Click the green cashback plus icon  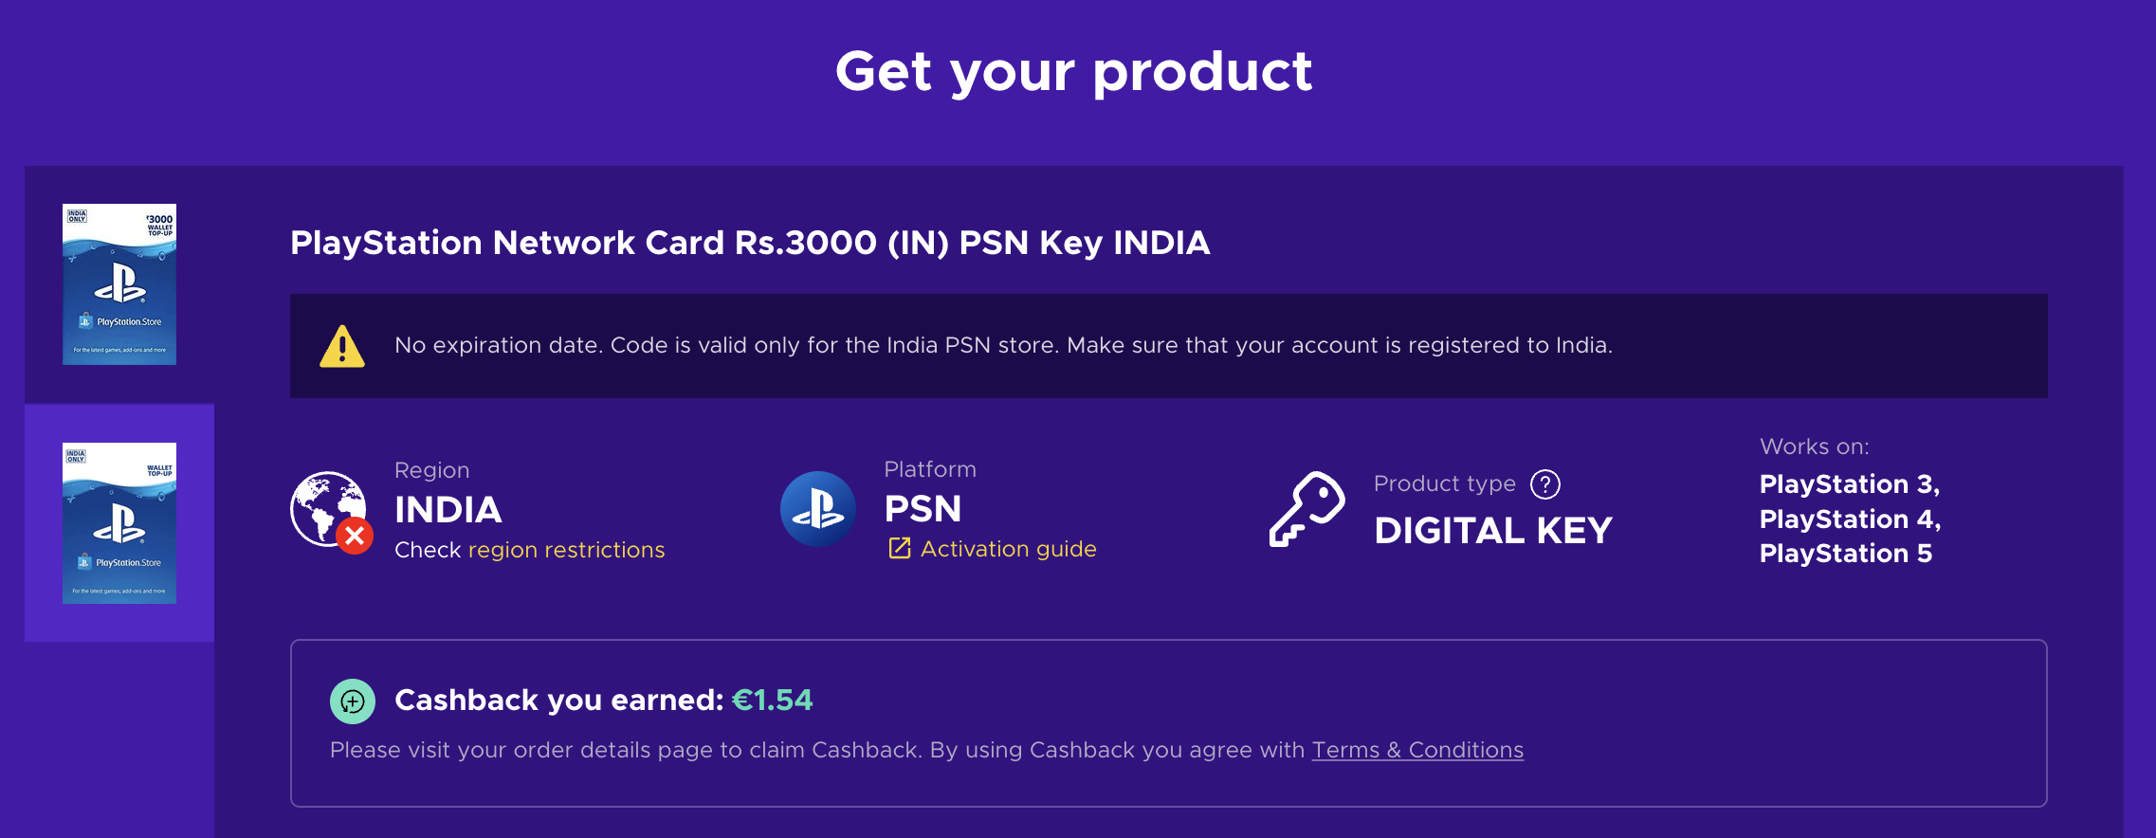click(x=353, y=701)
